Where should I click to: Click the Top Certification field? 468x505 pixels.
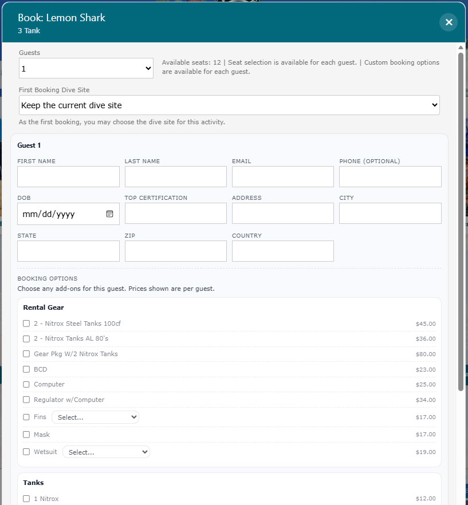176,213
